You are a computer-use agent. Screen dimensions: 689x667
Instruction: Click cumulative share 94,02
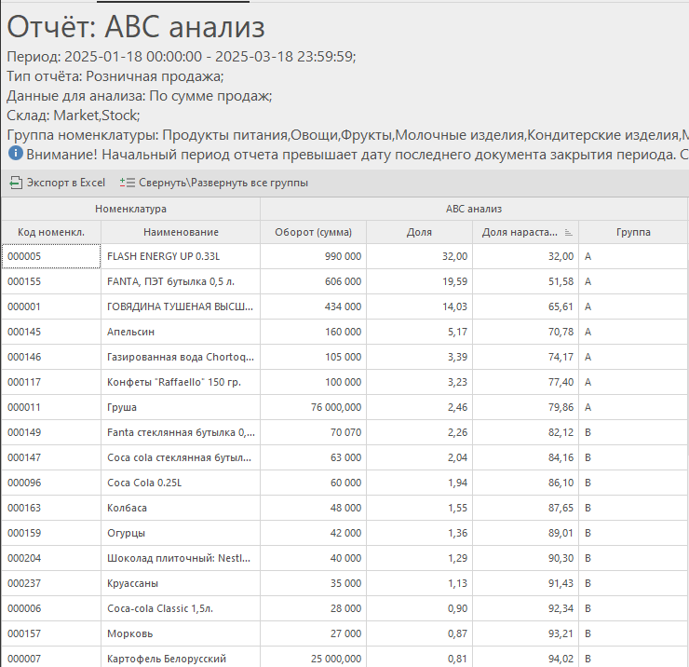525,658
